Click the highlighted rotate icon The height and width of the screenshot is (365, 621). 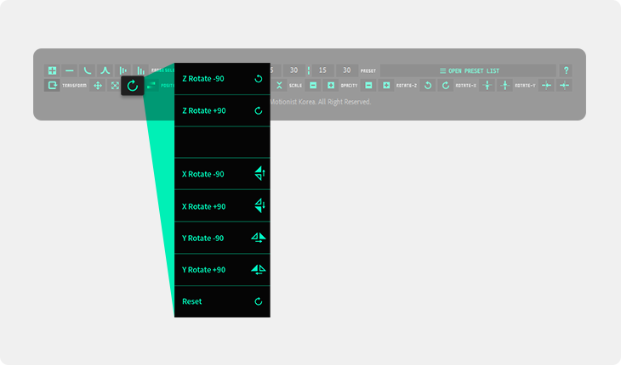tap(132, 86)
